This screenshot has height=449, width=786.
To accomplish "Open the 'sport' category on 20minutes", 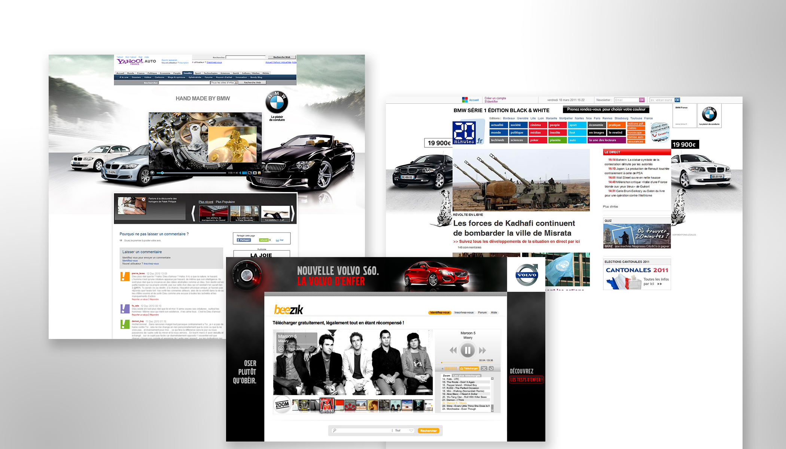I will click(x=577, y=125).
